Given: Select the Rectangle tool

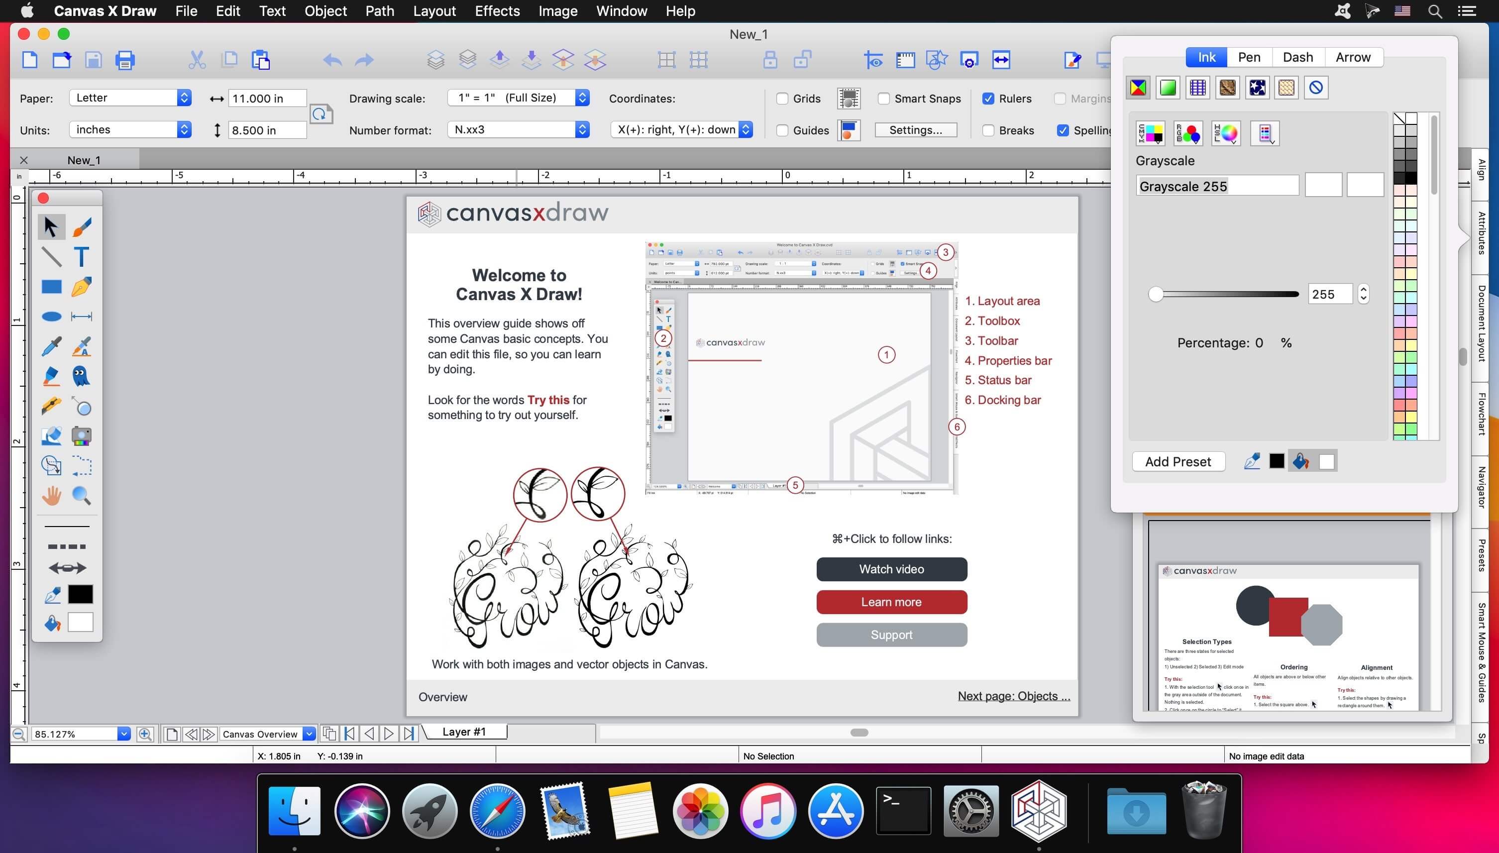Looking at the screenshot, I should [52, 287].
